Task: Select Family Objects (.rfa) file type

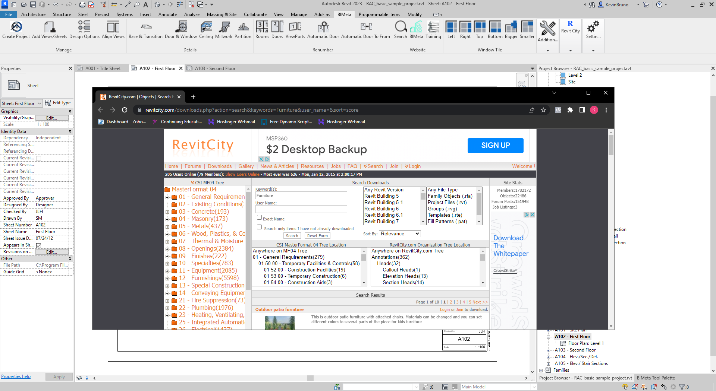Action: coord(450,196)
